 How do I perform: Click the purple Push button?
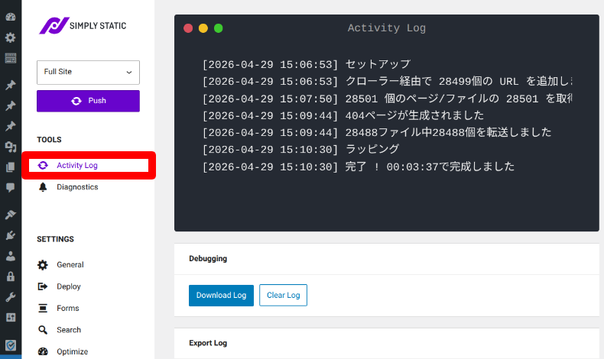88,101
